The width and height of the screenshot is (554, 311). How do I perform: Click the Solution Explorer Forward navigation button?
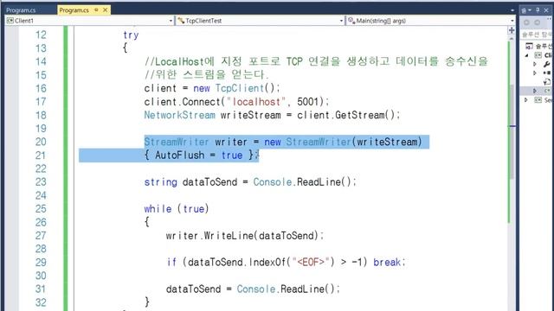pyautogui.click(x=538, y=22)
